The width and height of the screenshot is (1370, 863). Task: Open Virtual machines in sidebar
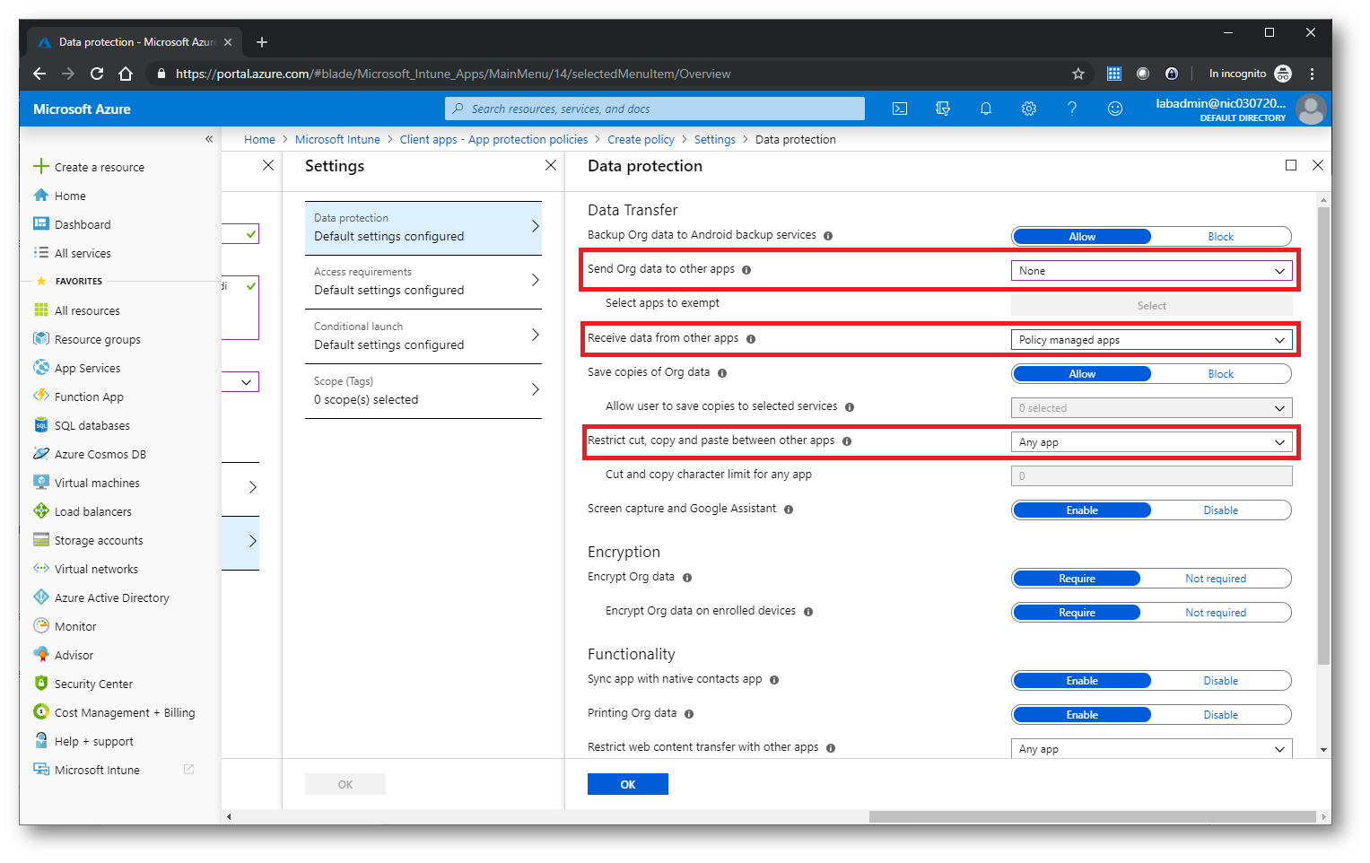coord(97,483)
